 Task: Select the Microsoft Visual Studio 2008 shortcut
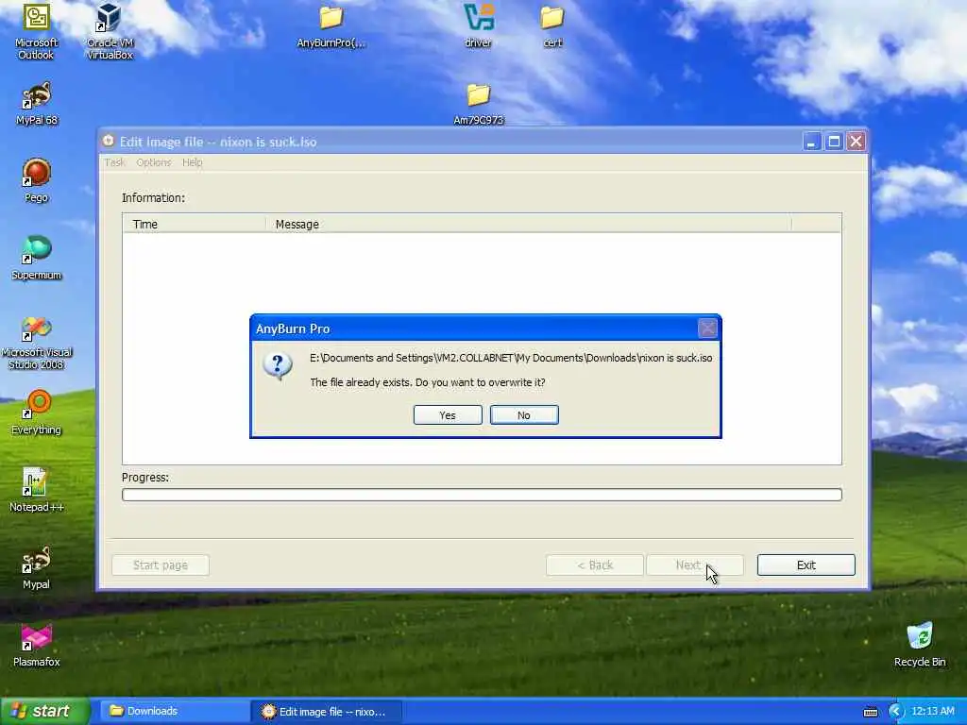pyautogui.click(x=37, y=342)
